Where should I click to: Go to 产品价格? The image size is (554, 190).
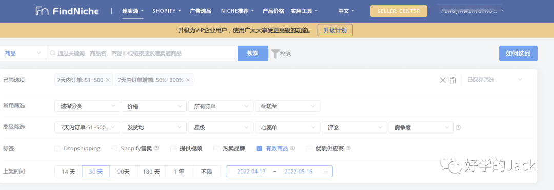tap(273, 11)
